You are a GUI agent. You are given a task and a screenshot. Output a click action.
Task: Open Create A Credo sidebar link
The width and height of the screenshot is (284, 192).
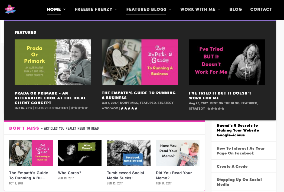pos(232,166)
